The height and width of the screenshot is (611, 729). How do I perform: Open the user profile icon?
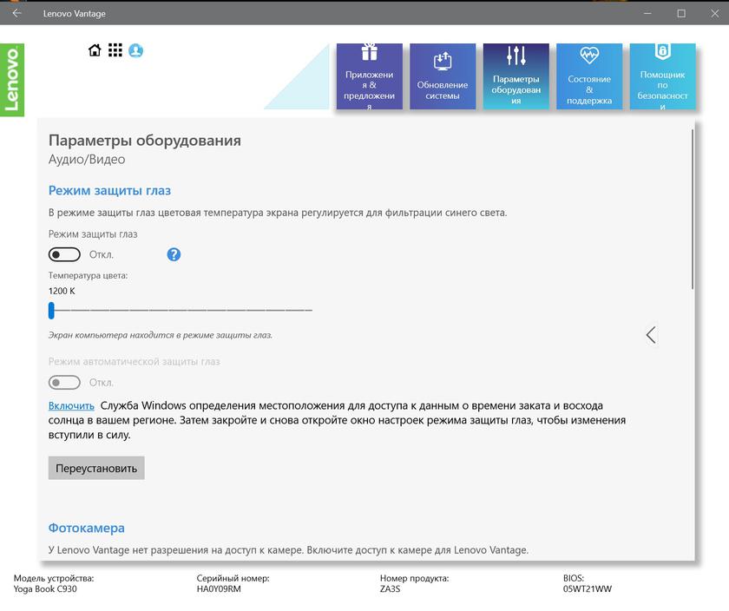click(x=136, y=50)
